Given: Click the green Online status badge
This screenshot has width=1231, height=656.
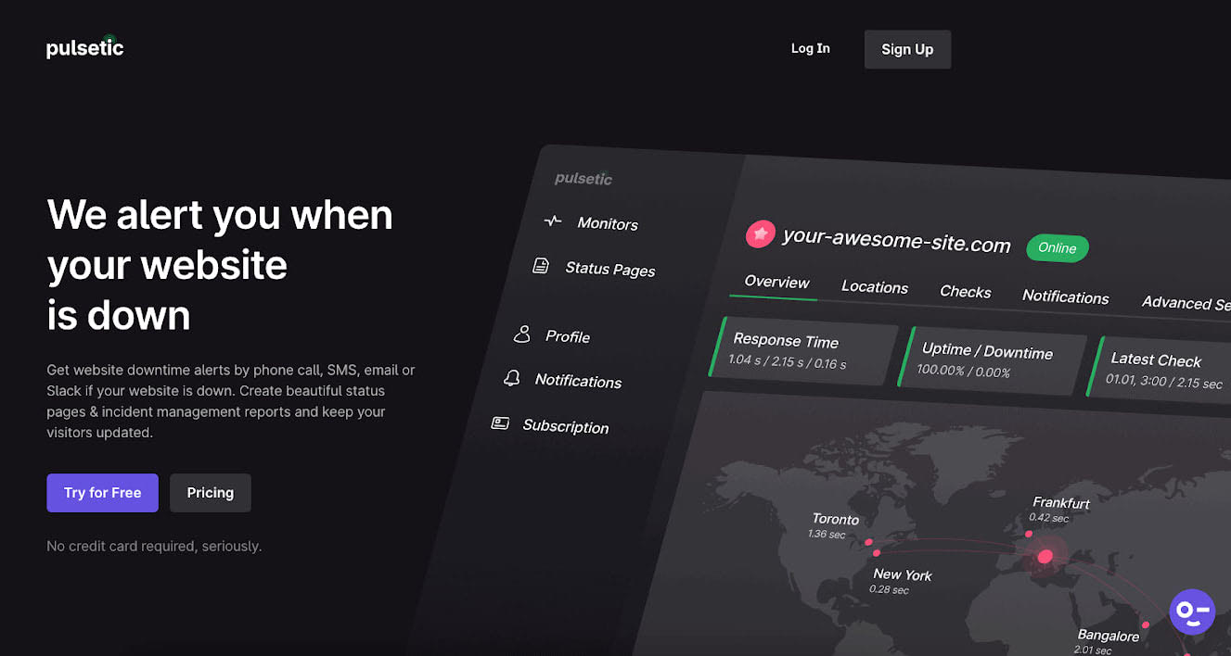Looking at the screenshot, I should pyautogui.click(x=1057, y=247).
